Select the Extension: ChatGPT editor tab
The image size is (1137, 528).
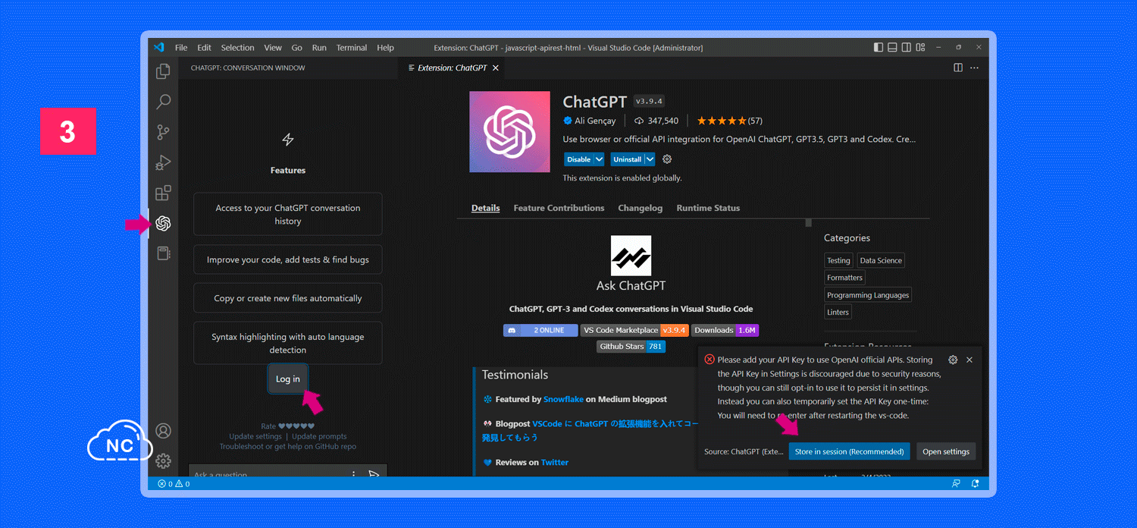pyautogui.click(x=451, y=68)
